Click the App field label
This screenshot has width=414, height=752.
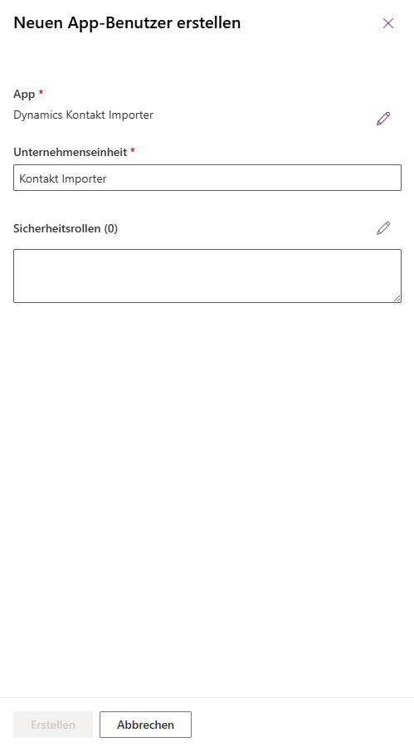click(x=24, y=94)
